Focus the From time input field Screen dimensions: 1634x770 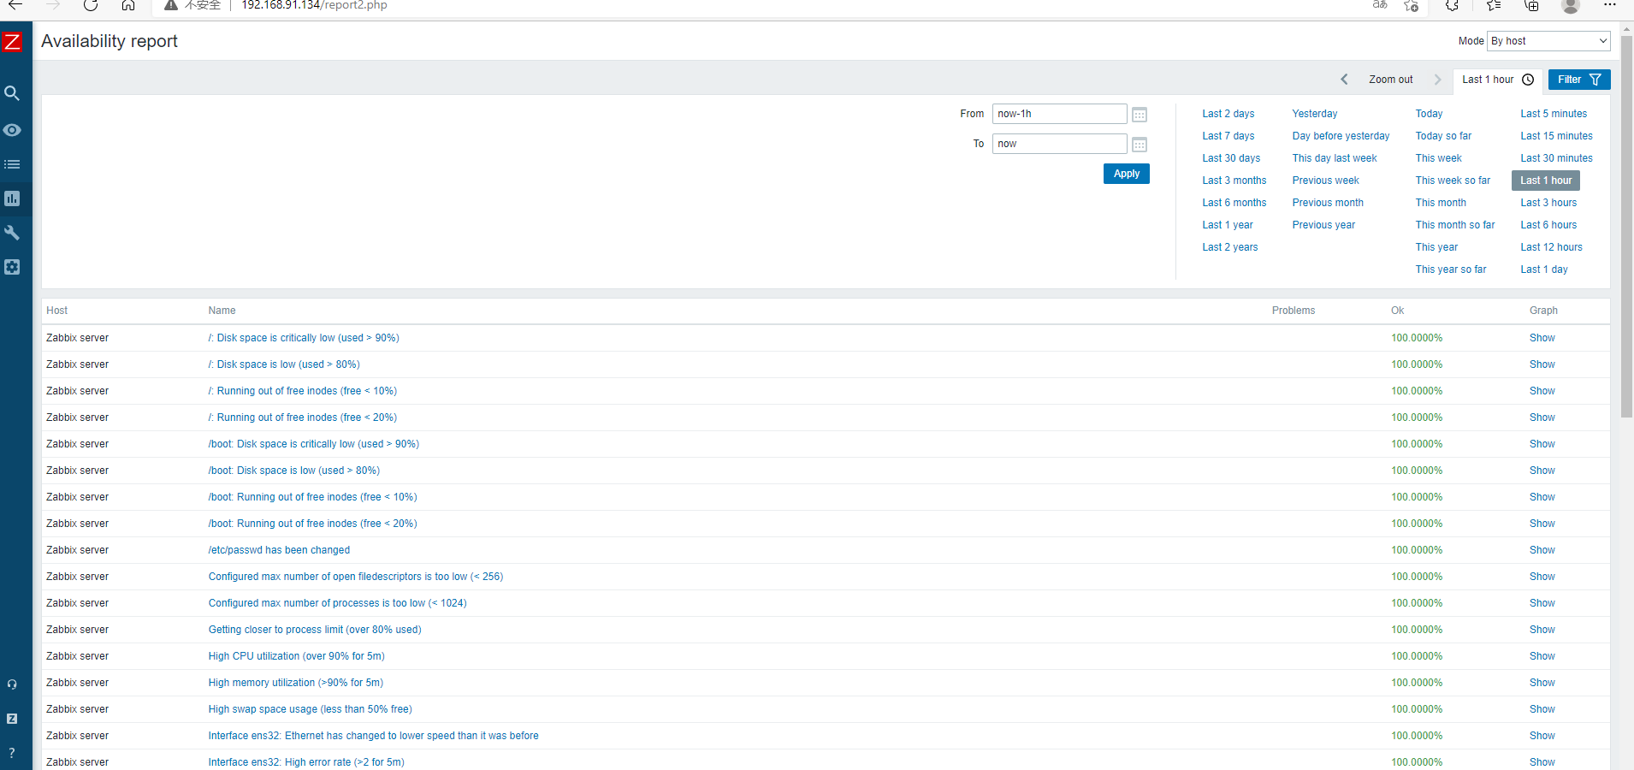tap(1060, 114)
